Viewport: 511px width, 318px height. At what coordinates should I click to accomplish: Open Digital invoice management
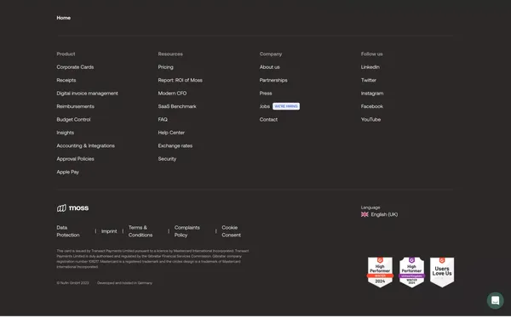[x=88, y=94]
